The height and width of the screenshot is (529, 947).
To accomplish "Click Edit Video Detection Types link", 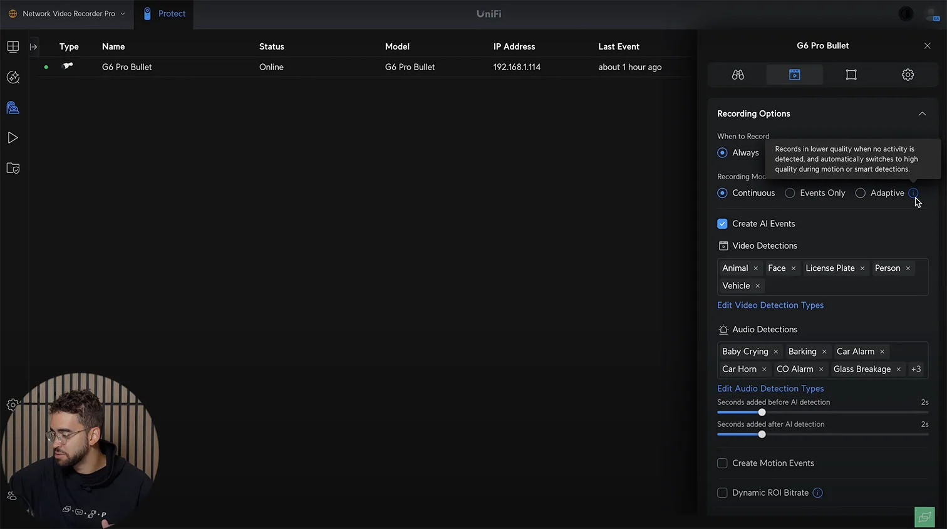I will coord(770,305).
